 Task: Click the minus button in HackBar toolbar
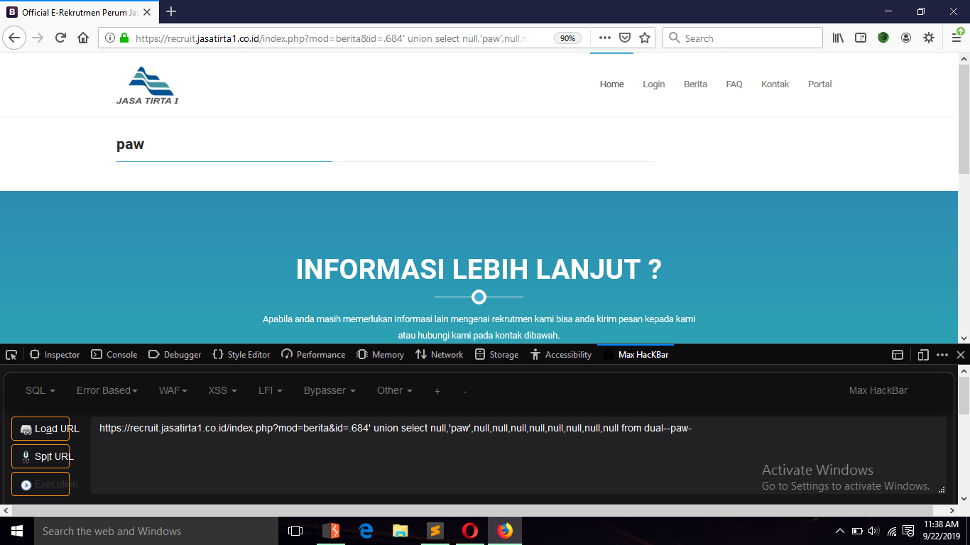click(464, 391)
